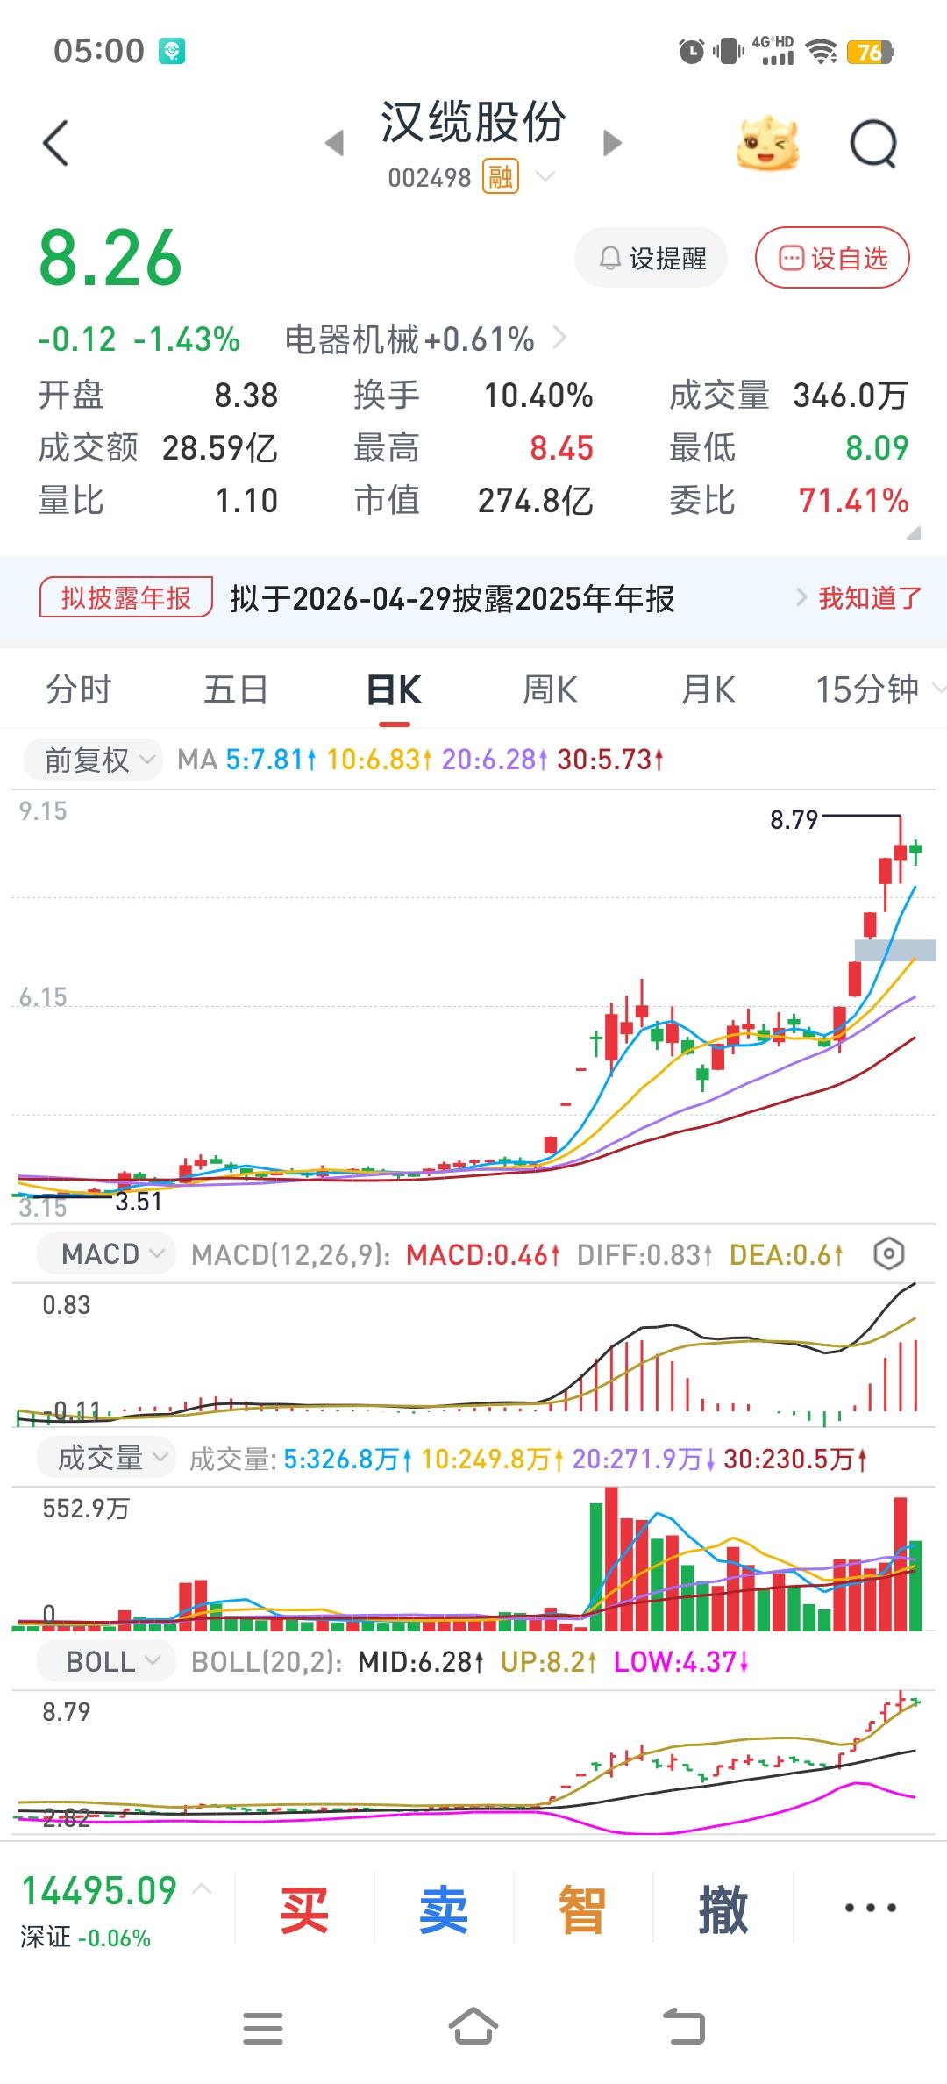Tap the 融 margin trading badge
Image resolution: width=947 pixels, height=2084 pixels.
(501, 177)
